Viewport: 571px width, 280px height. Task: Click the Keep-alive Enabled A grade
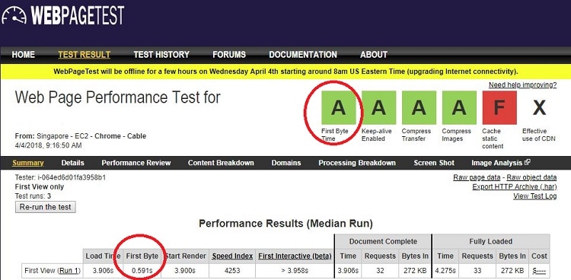pos(378,108)
